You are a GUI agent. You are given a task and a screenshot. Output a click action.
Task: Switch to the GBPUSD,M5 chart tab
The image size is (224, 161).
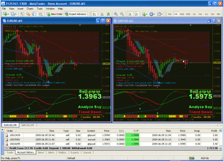click(x=28, y=125)
